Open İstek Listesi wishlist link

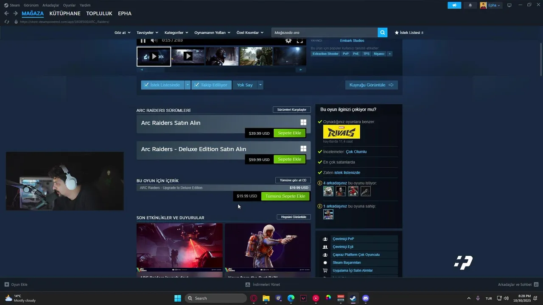point(409,33)
